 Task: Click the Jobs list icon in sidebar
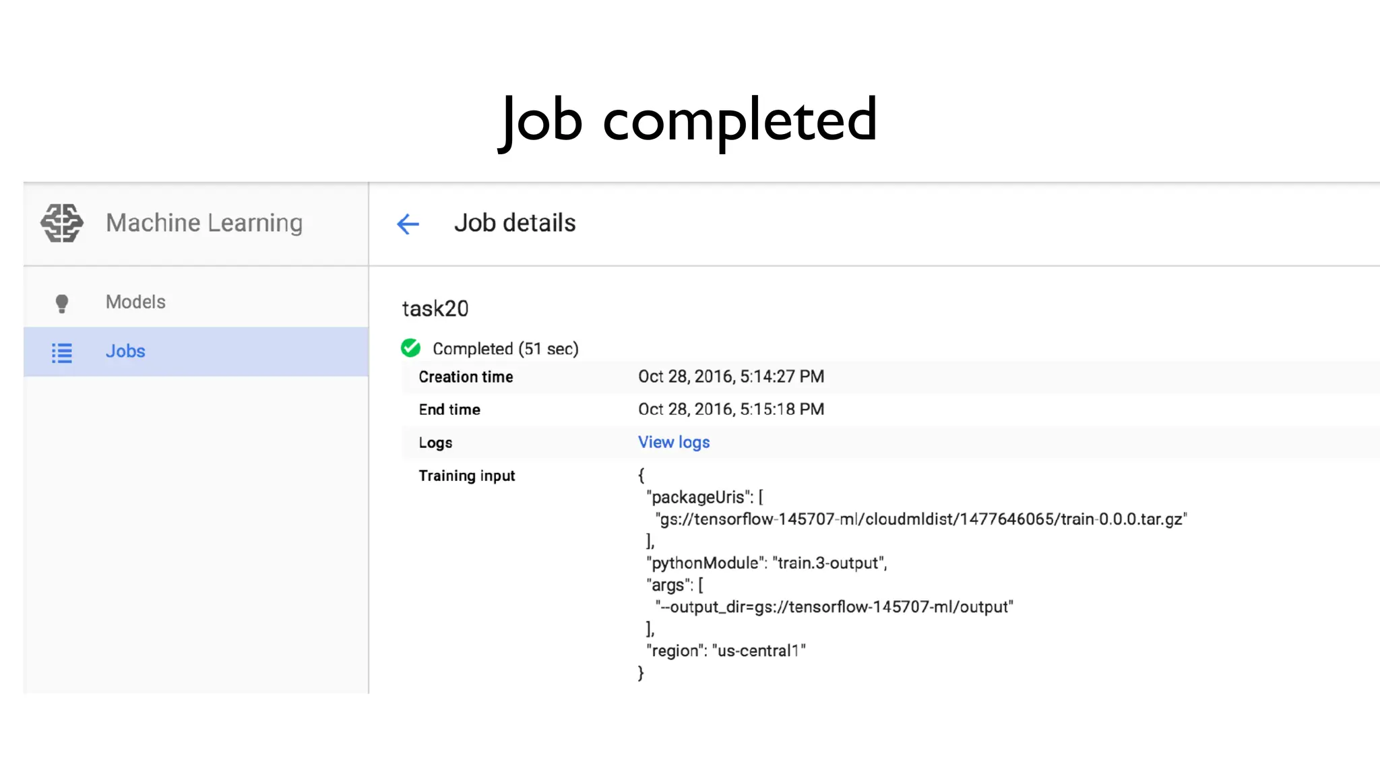click(62, 352)
